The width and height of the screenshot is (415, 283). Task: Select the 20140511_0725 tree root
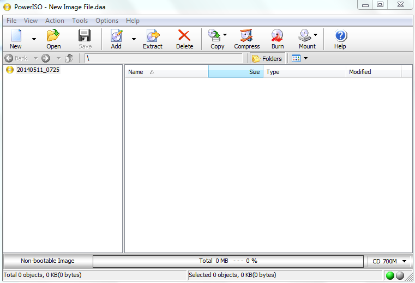38,70
